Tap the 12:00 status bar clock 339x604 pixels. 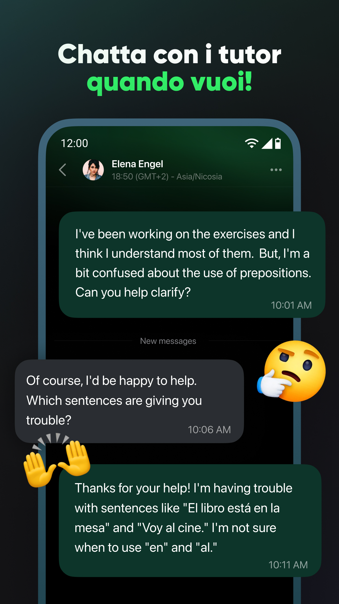point(75,143)
